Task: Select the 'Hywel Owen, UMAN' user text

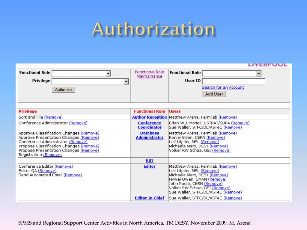Action: coord(188,179)
